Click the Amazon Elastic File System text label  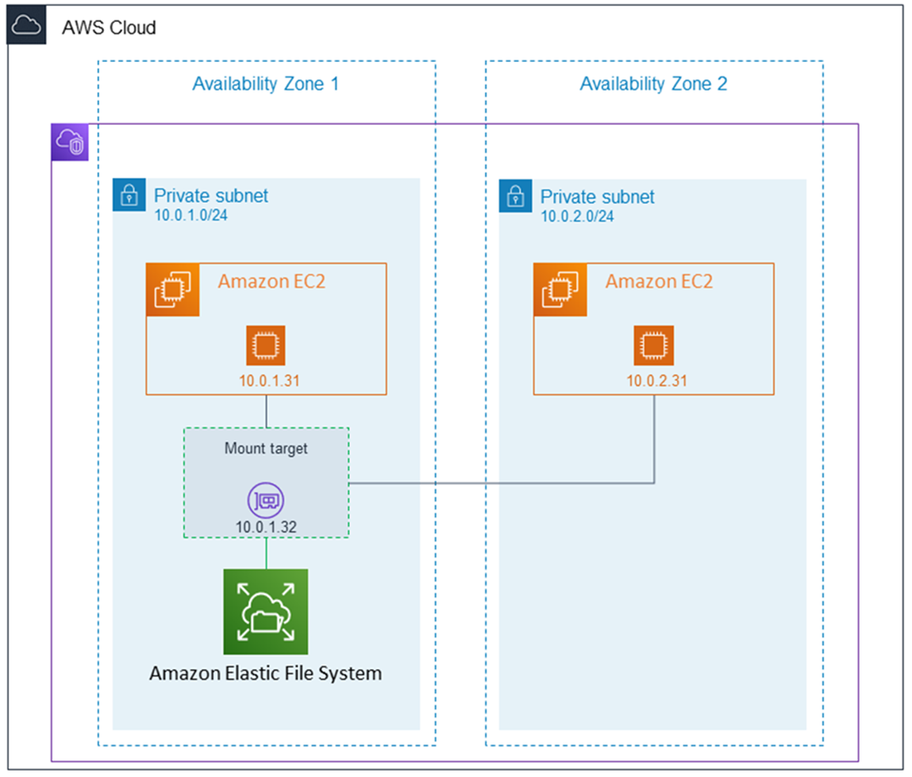pos(265,673)
